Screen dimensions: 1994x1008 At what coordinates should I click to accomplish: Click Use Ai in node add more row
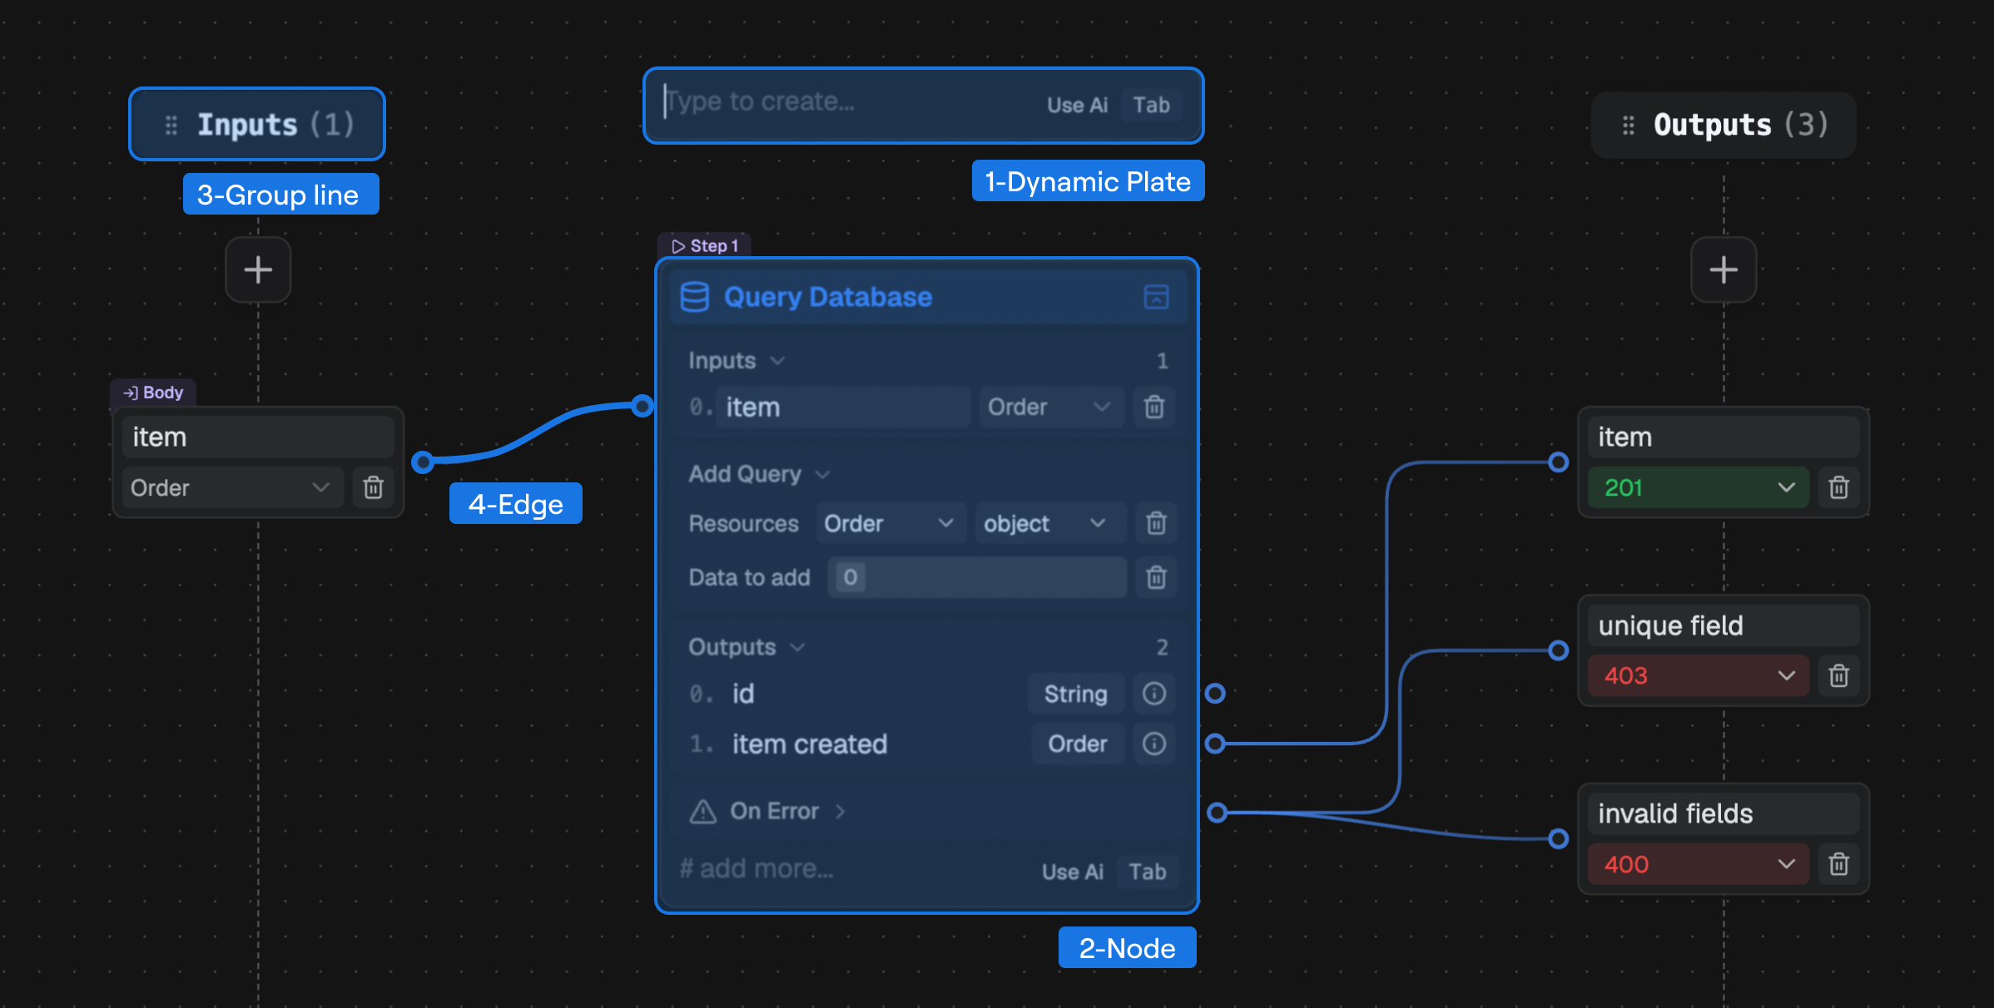click(1073, 872)
